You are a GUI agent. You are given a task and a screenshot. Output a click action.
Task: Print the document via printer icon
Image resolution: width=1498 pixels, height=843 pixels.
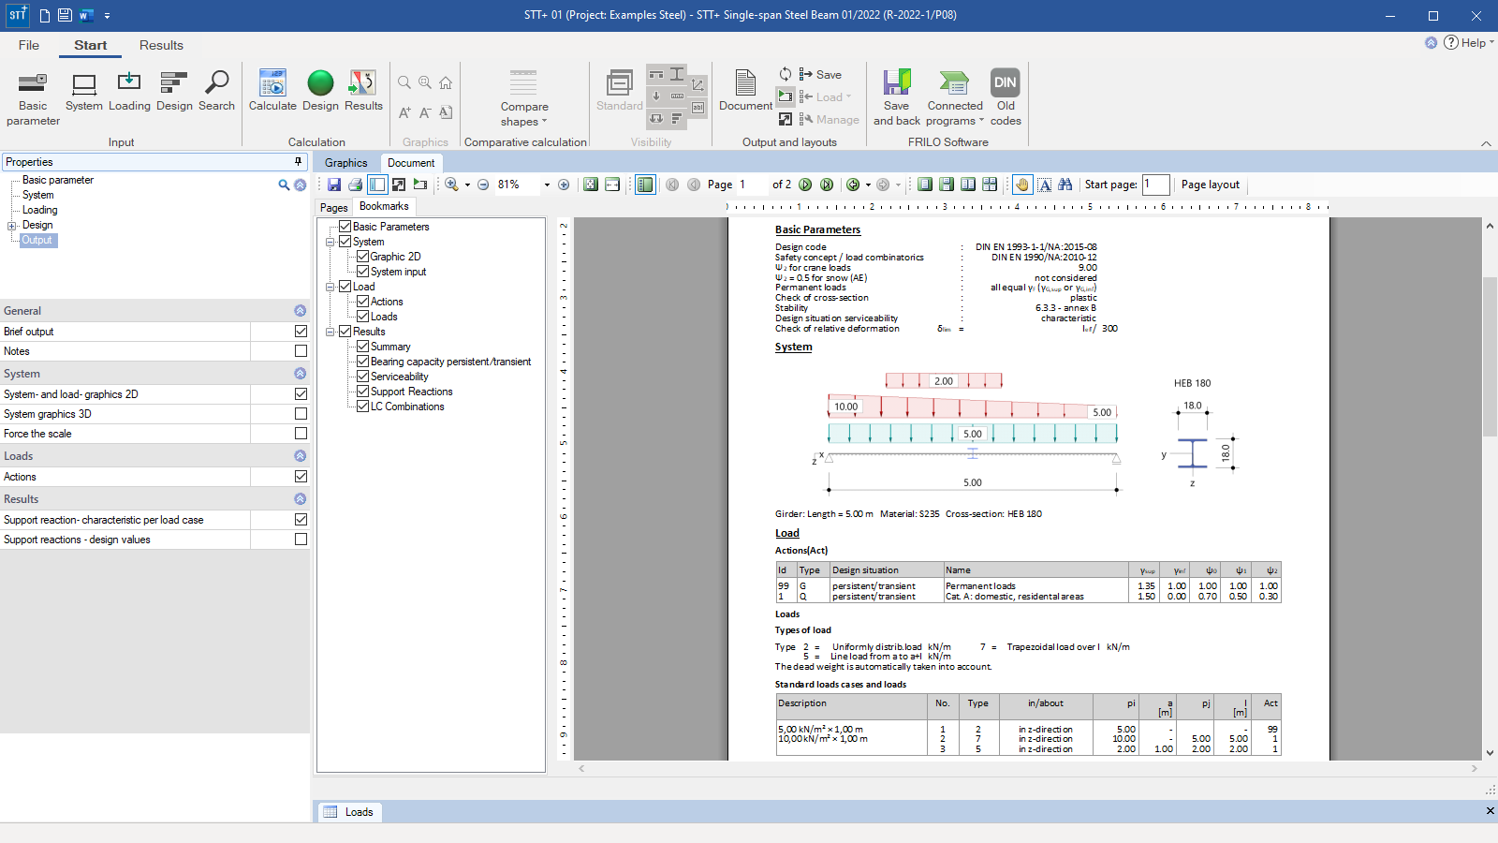pyautogui.click(x=355, y=185)
